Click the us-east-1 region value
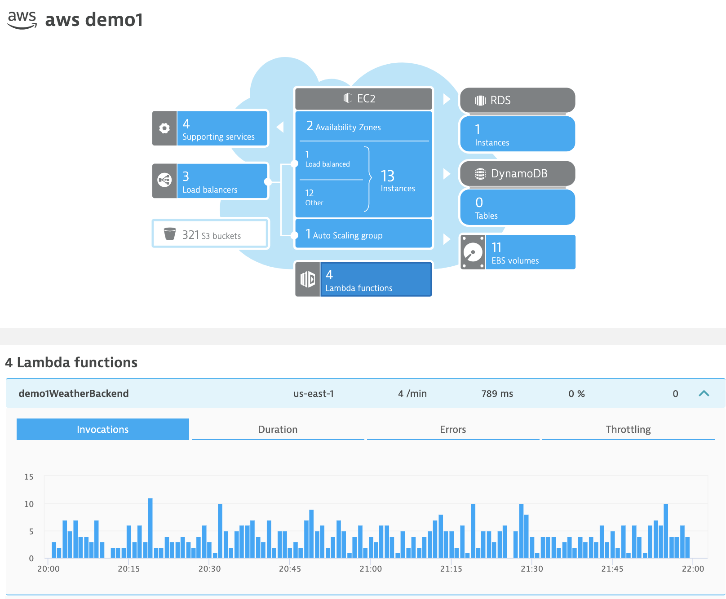The width and height of the screenshot is (726, 599). [314, 394]
